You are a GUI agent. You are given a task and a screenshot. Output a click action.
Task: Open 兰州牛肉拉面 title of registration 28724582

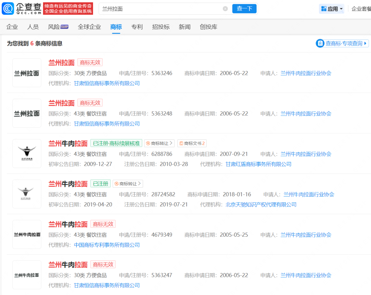point(68,184)
